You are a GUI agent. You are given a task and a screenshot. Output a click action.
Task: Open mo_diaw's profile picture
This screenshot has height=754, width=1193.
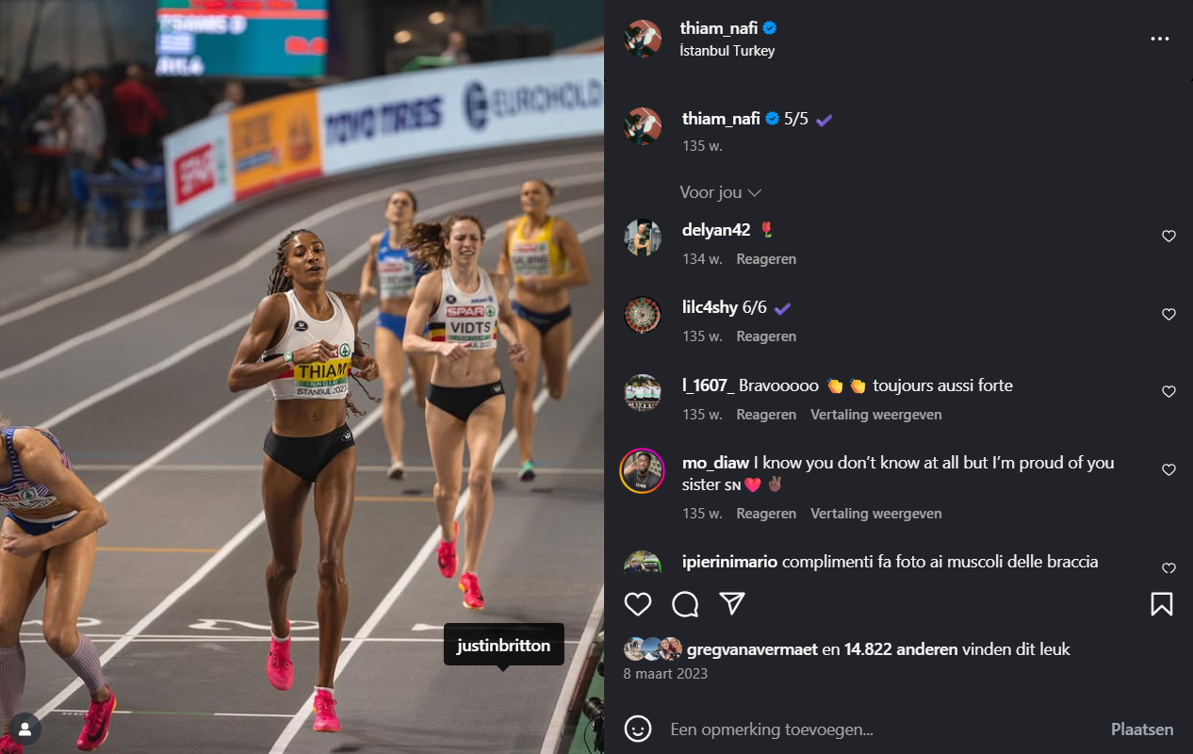(643, 469)
